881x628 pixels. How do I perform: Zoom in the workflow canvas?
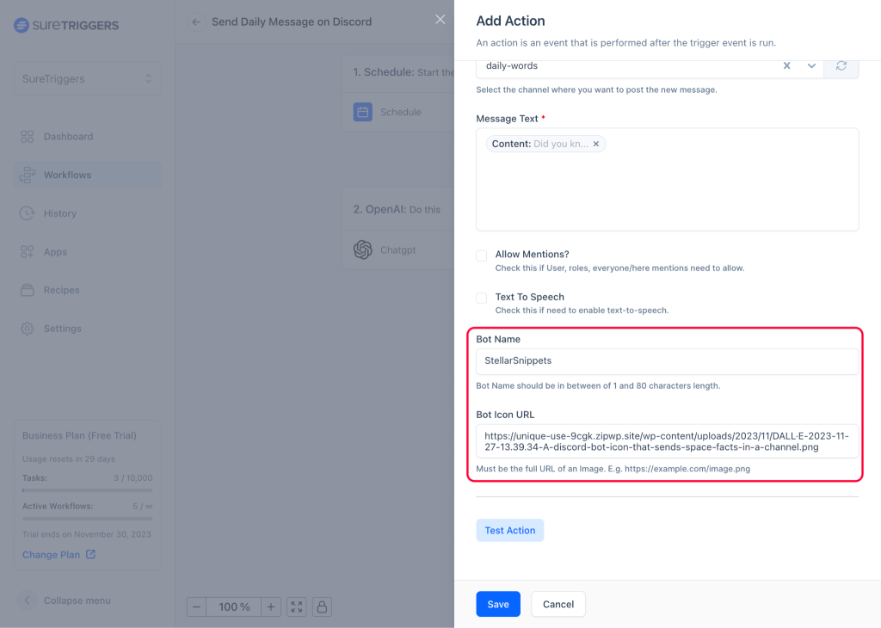[271, 606]
